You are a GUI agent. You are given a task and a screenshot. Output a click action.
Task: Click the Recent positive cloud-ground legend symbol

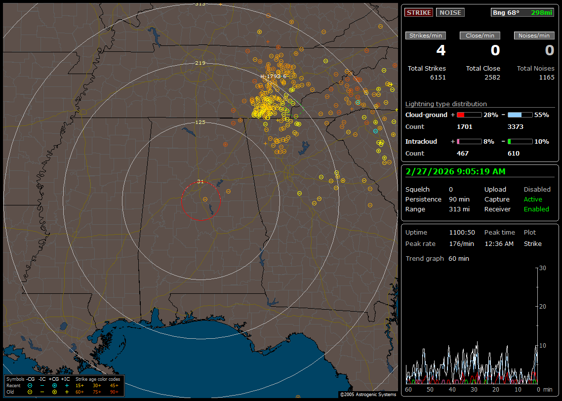[54, 385]
